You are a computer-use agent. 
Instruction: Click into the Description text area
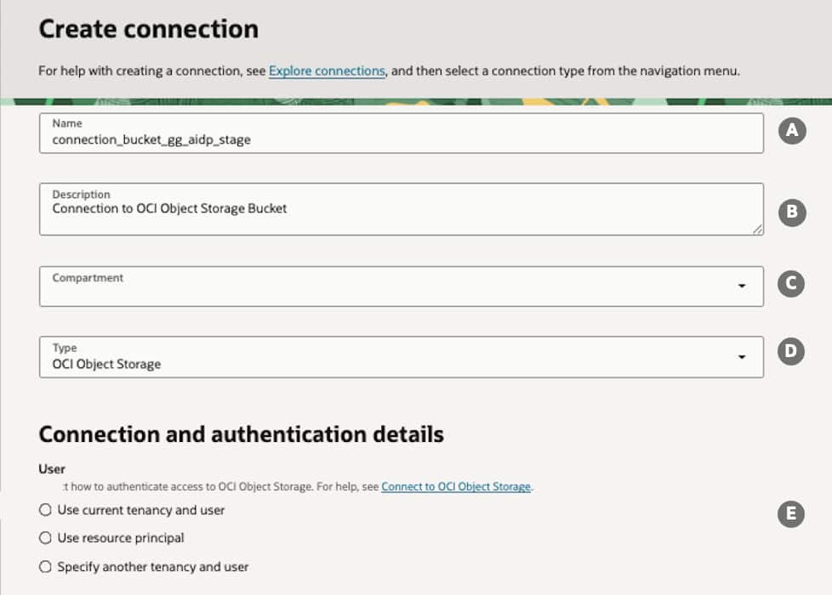[x=400, y=215]
